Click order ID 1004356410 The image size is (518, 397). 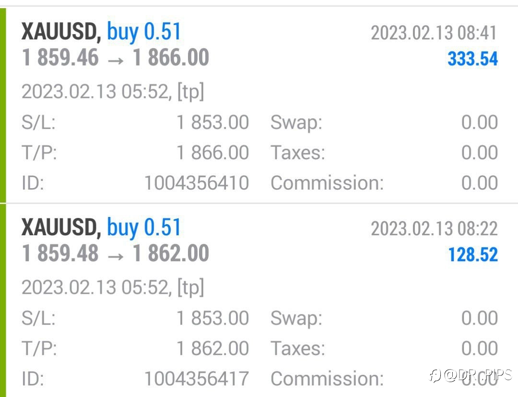[x=197, y=183]
